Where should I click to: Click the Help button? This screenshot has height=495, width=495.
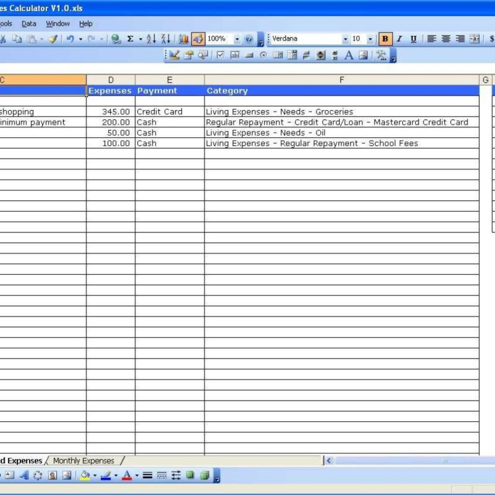pyautogui.click(x=249, y=38)
